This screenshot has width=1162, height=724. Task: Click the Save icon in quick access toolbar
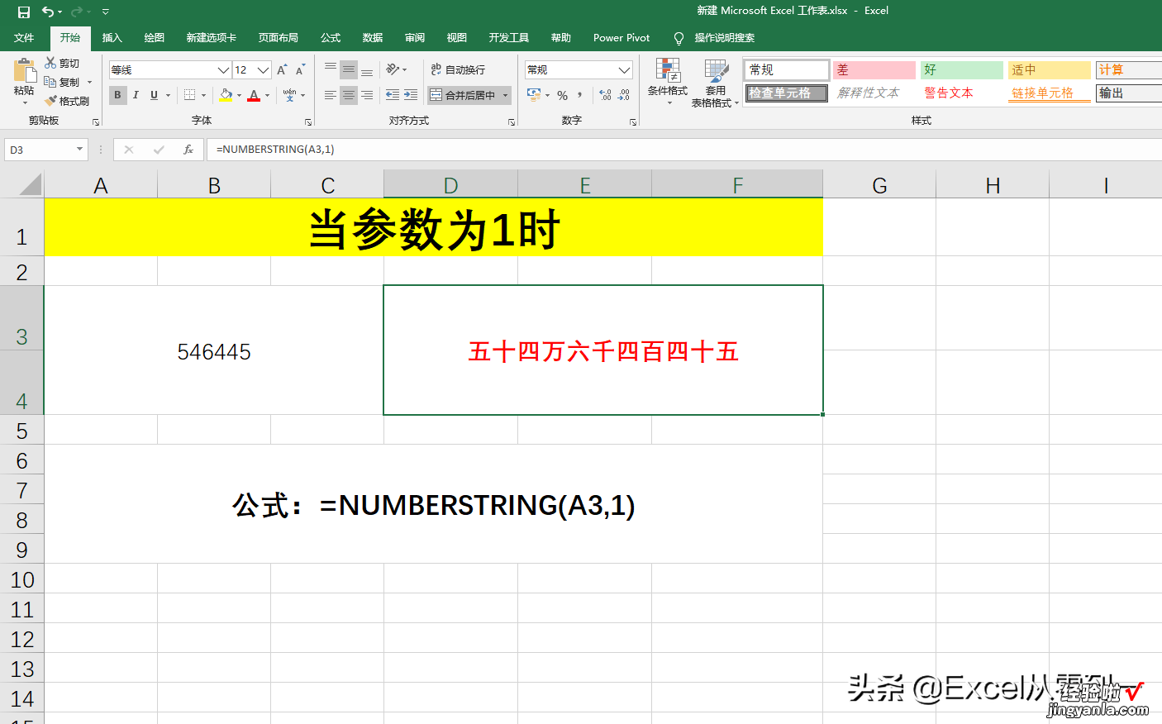point(24,12)
